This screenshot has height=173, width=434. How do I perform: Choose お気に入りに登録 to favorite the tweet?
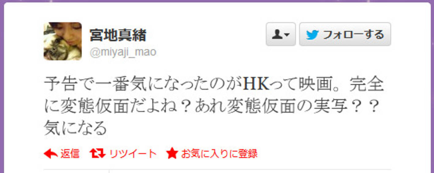click(219, 153)
